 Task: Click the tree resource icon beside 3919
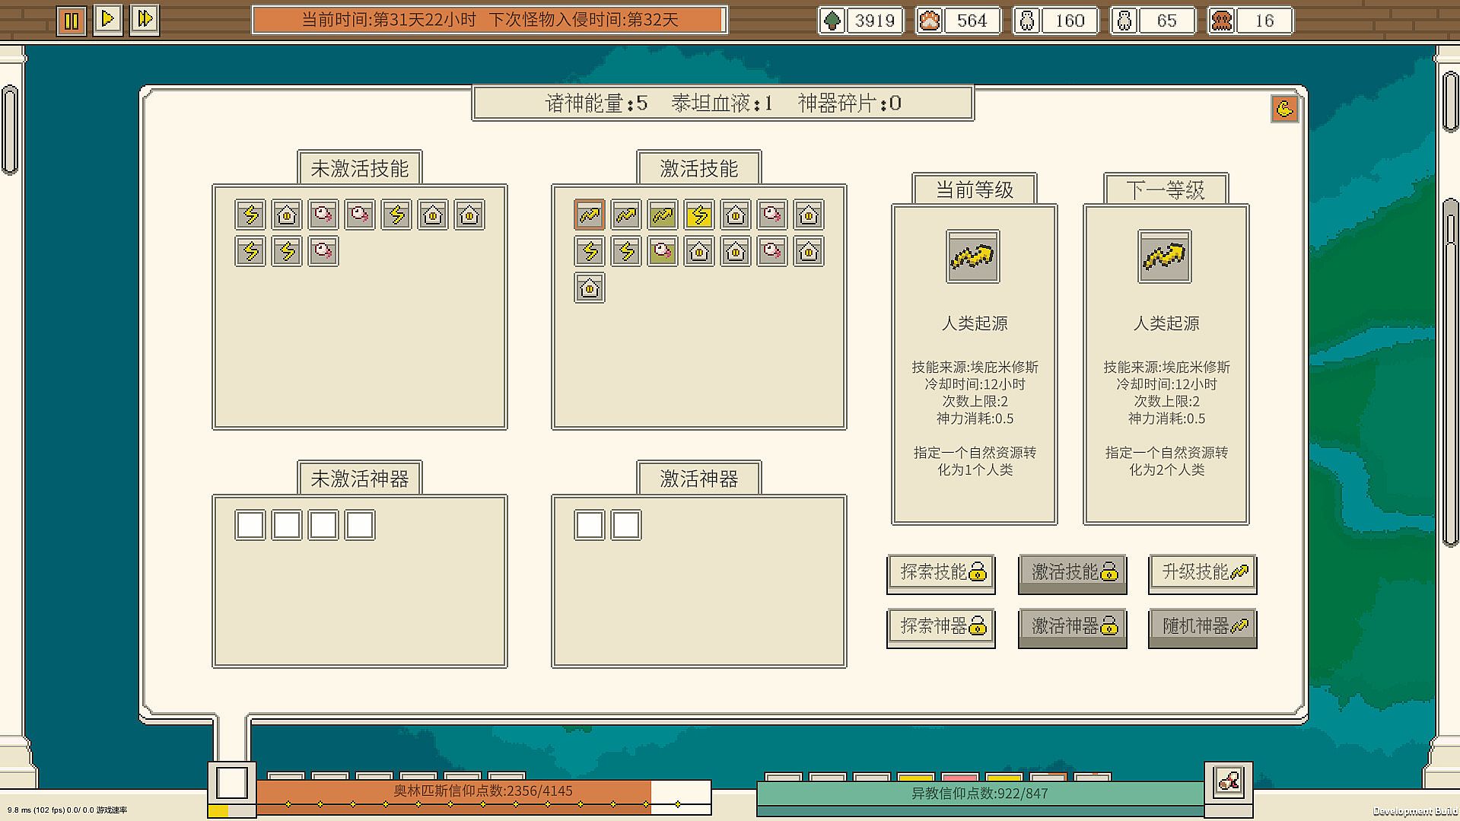click(832, 21)
